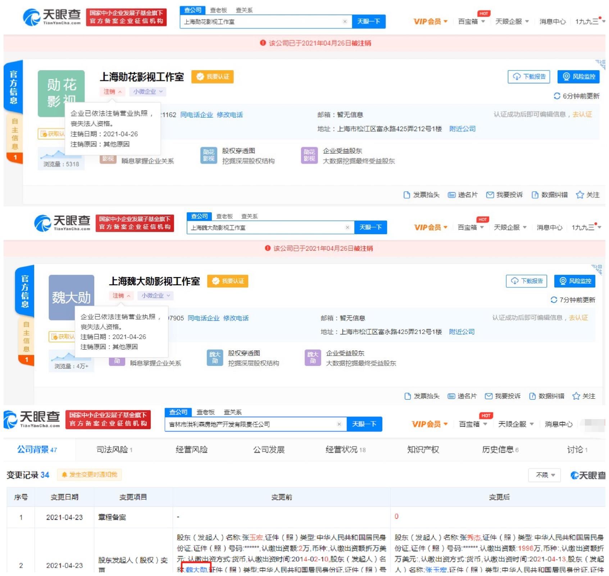Clear the 上海魏大勋影视工作室 search field
609x576 pixels.
coord(347,227)
